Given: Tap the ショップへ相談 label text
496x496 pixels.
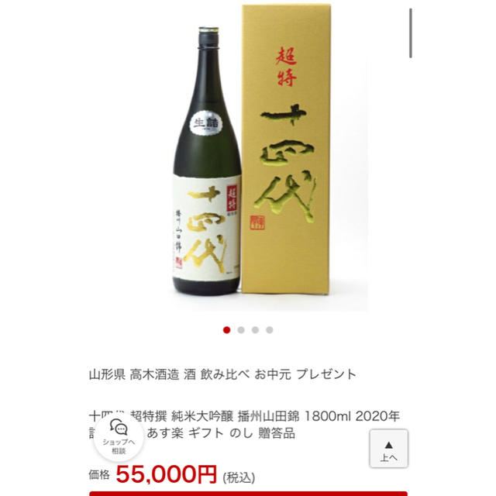Looking at the screenshot, I should coord(119,446).
